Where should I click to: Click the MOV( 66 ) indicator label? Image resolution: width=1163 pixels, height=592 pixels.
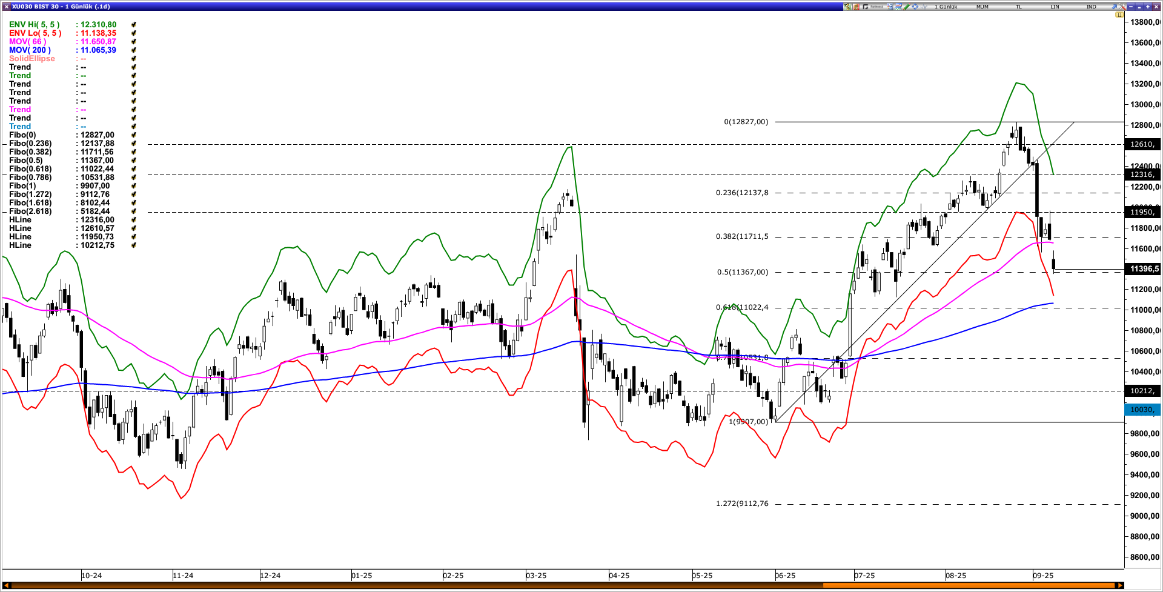pos(27,42)
